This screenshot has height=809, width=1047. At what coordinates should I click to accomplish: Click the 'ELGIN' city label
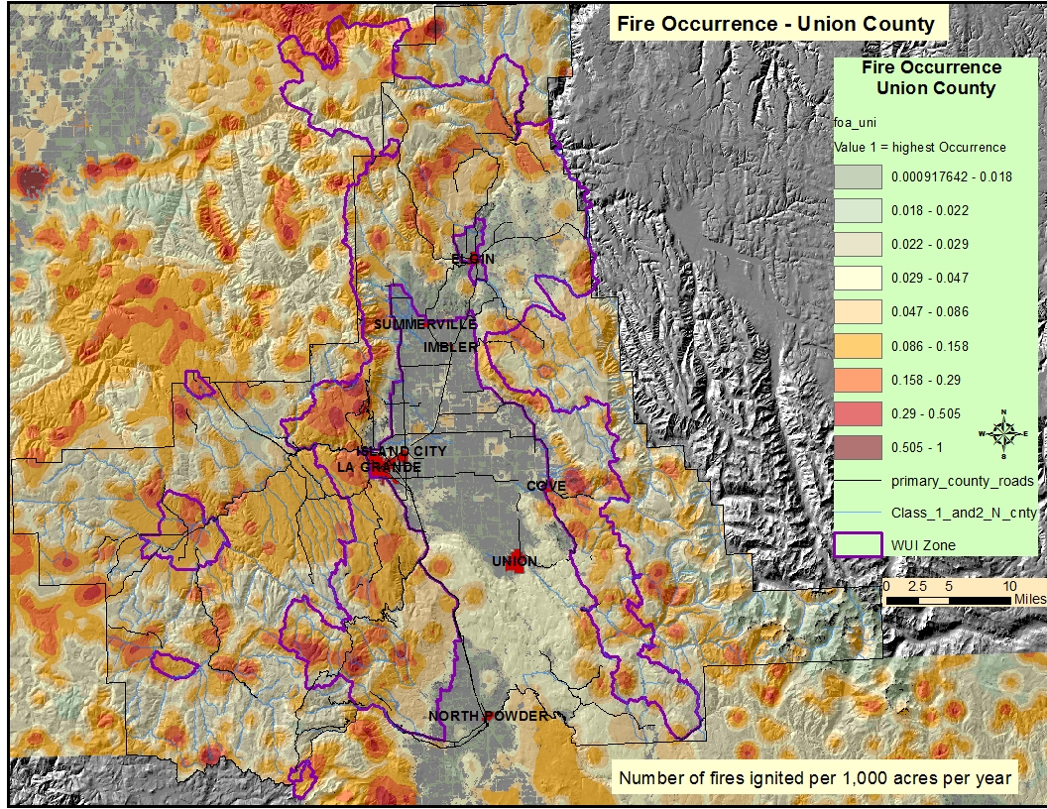(473, 259)
